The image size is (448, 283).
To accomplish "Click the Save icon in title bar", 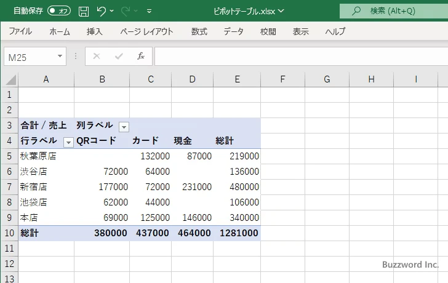I will 84,12.
